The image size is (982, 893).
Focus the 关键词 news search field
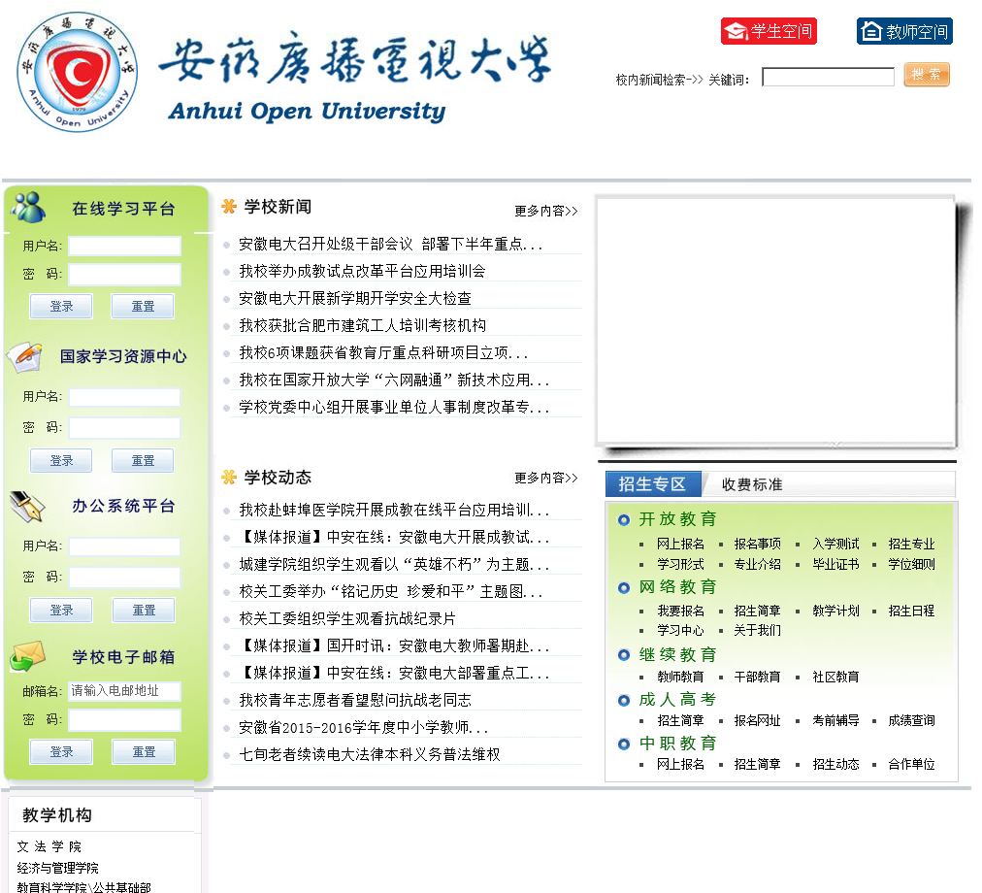click(x=828, y=77)
